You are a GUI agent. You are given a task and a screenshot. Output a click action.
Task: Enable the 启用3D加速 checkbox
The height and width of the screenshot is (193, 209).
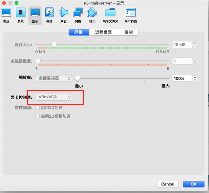(x=37, y=108)
